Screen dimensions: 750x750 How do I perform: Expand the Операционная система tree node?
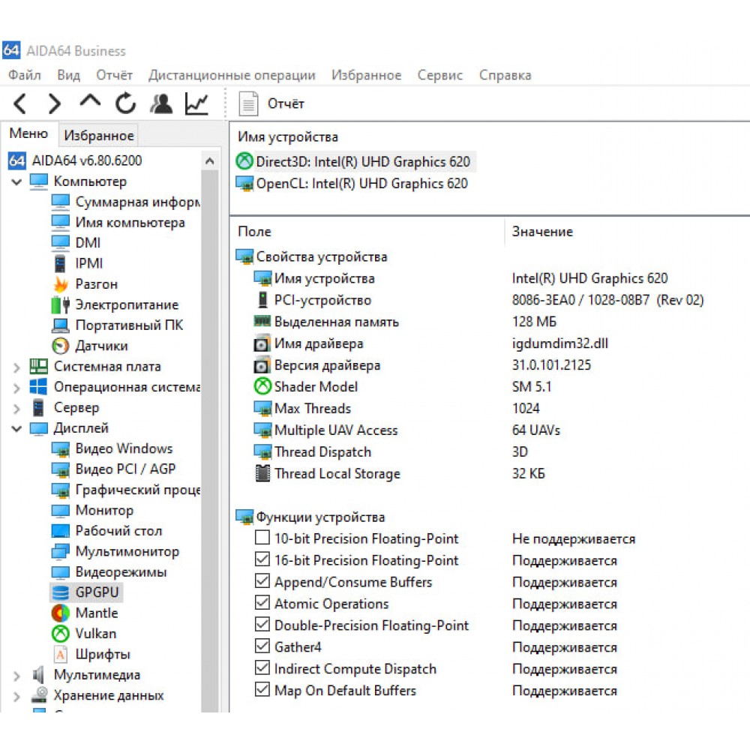16,388
